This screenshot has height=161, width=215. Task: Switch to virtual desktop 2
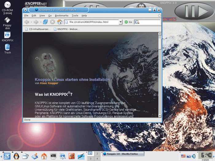(x=97, y=153)
